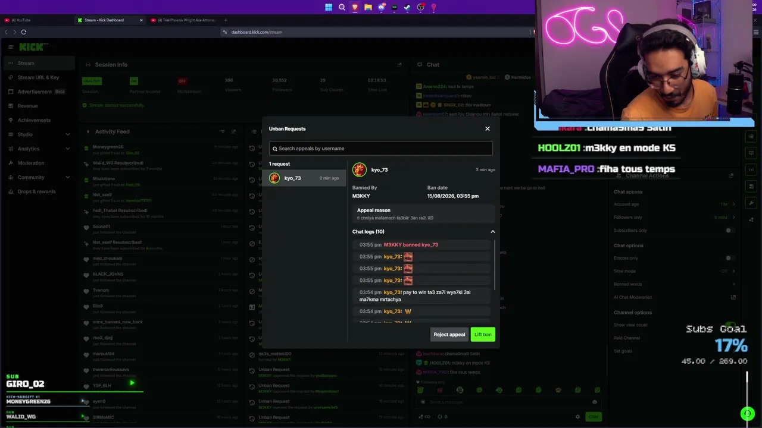The image size is (762, 428).
Task: Click the green Chat send button
Action: click(594, 417)
